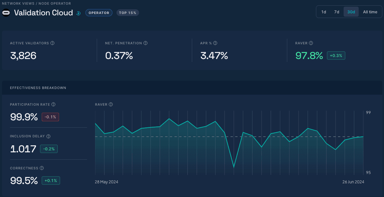The height and width of the screenshot is (197, 384).
Task: Click the Net. Penetration info icon
Action: coord(145,43)
